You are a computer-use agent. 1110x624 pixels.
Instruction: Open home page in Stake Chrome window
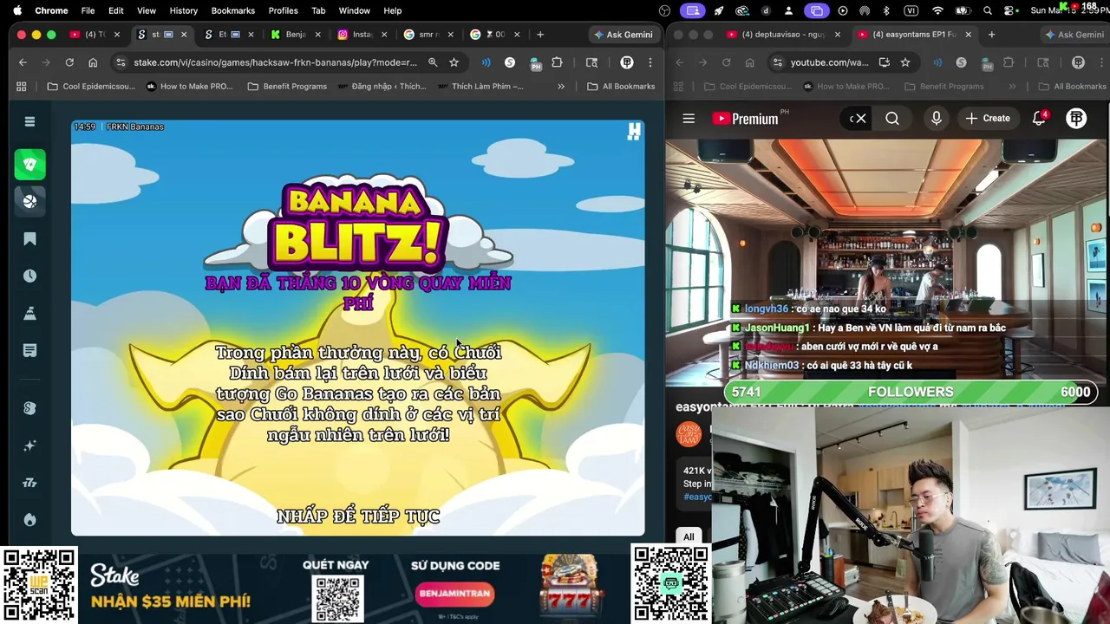click(x=93, y=62)
